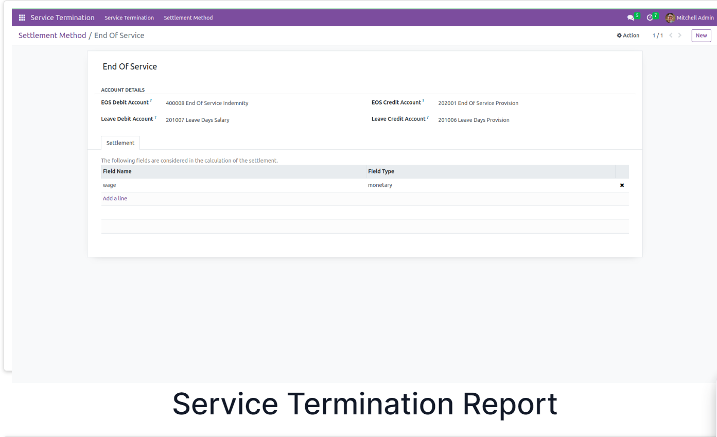Select the Settlement tab
The width and height of the screenshot is (717, 437).
click(120, 143)
